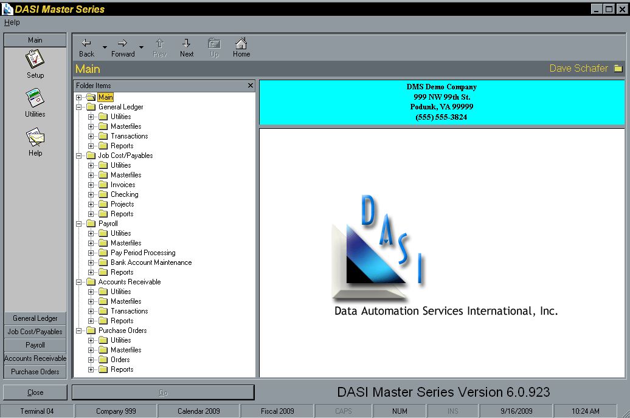
Task: Switch to the Purchase Orders sidebar tab
Action: [35, 371]
